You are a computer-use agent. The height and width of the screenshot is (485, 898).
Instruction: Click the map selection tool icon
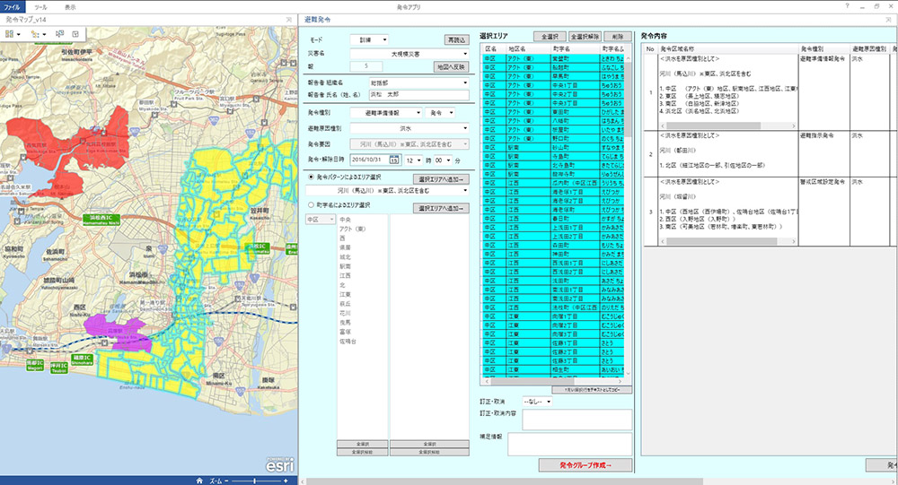tap(59, 33)
